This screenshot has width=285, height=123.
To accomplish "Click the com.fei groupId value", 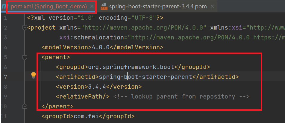I will click(x=86, y=116).
